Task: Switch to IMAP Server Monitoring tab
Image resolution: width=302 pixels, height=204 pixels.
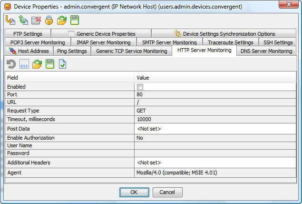Action: (104, 42)
